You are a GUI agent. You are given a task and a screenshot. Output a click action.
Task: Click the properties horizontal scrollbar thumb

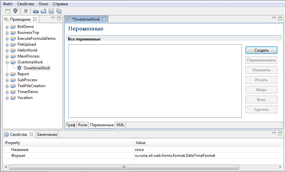[124, 167]
